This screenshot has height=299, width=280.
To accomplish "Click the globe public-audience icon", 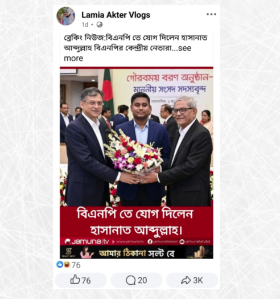I will tap(99, 24).
